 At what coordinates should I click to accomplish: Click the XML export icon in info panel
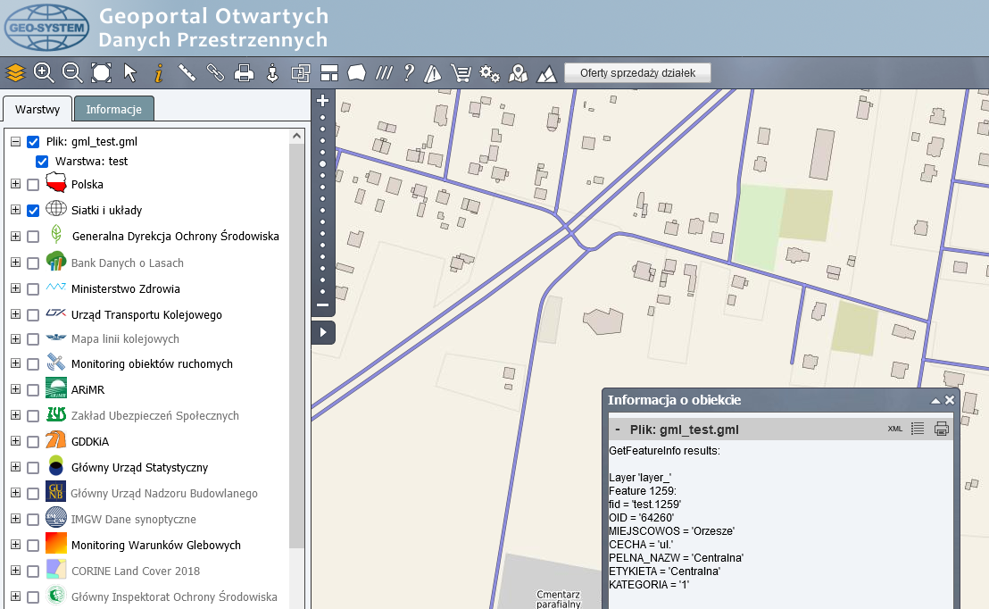895,430
